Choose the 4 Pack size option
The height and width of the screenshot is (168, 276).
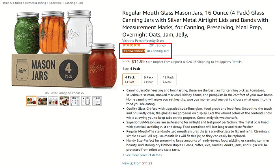[131, 79]
